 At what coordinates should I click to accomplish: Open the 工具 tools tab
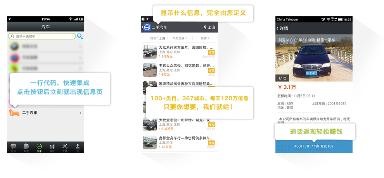pyautogui.click(x=65, y=148)
